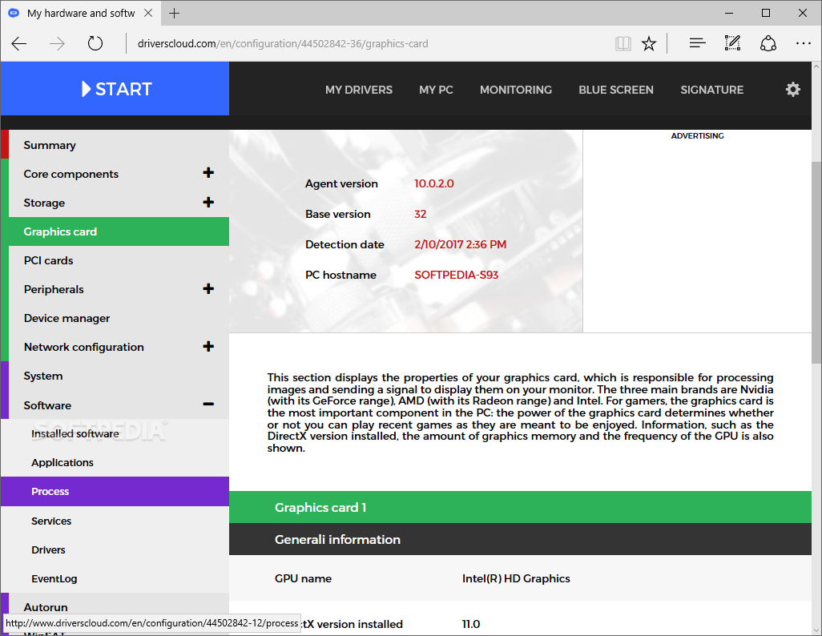Open EventLog sub-item
Image resolution: width=822 pixels, height=636 pixels.
coord(115,578)
